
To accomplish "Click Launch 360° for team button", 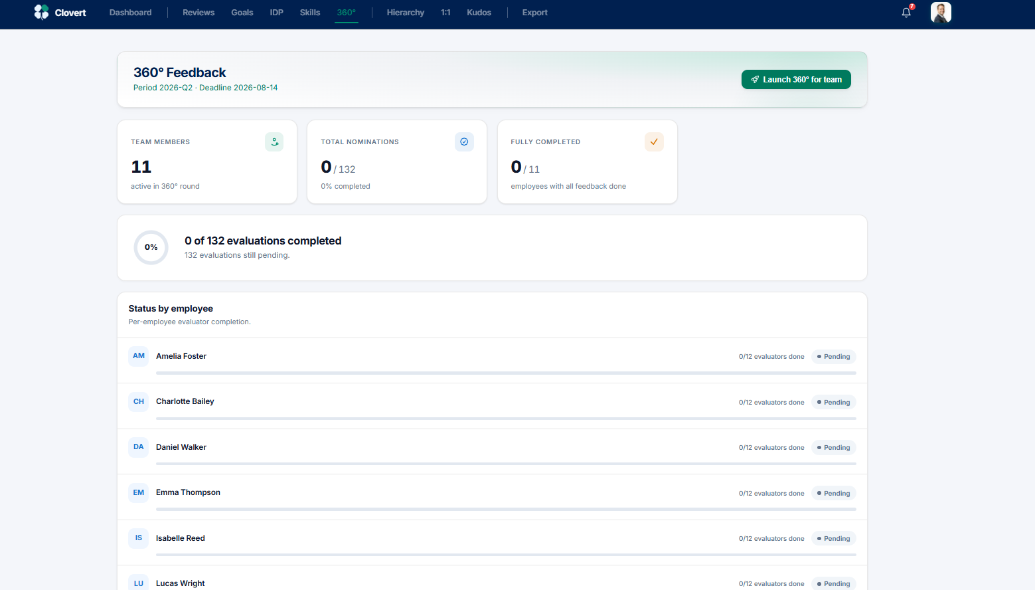I will point(796,80).
